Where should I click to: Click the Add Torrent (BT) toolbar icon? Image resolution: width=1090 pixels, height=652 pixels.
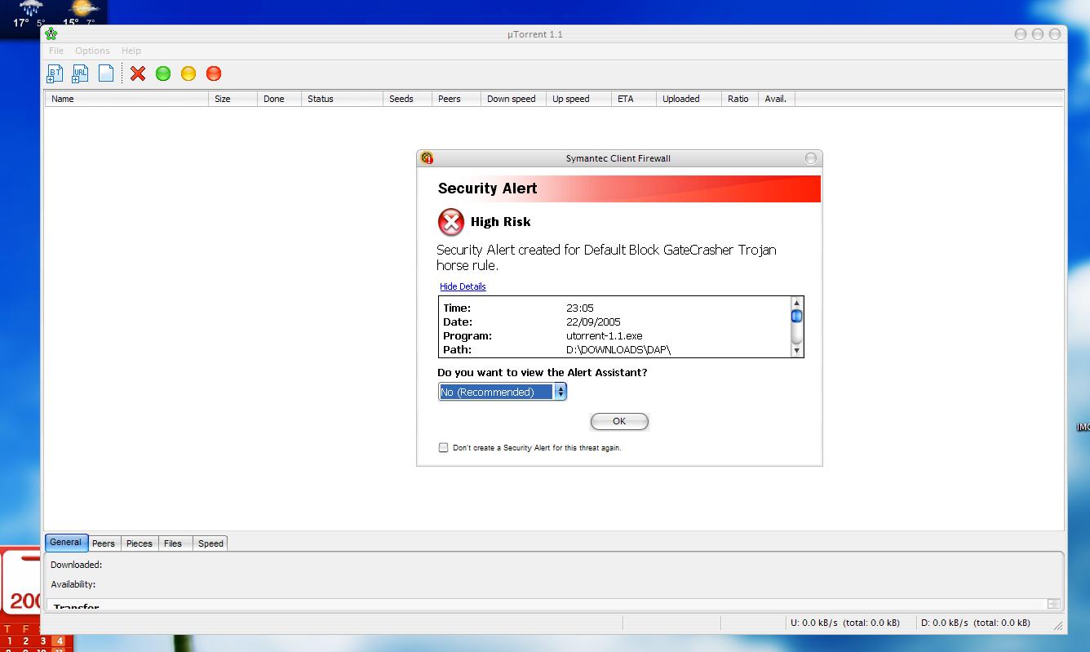pyautogui.click(x=55, y=73)
